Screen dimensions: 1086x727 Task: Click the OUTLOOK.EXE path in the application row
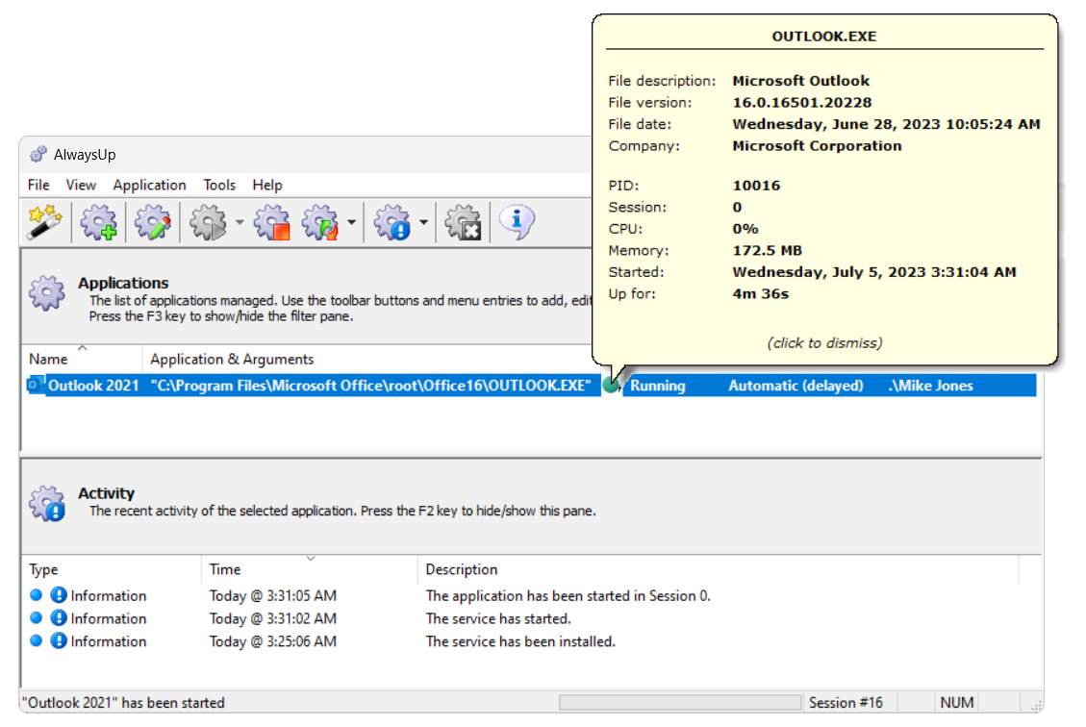(x=370, y=386)
